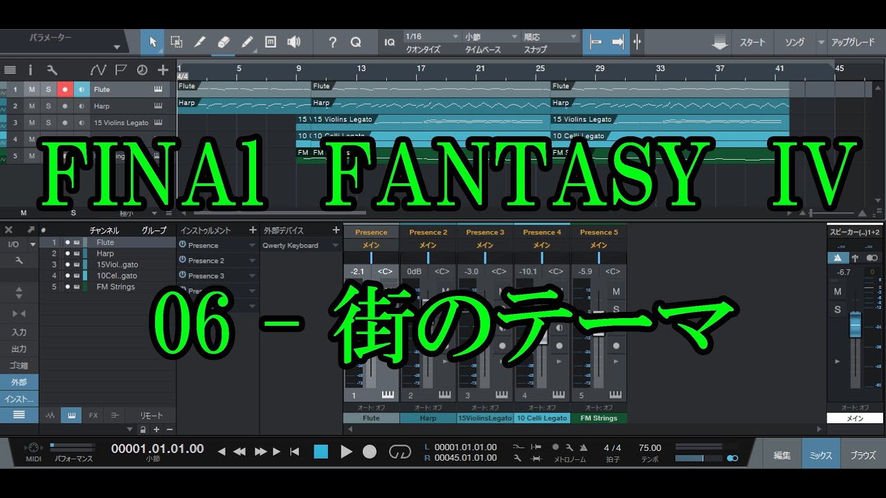
Task: Click the add track plus icon
Action: click(163, 70)
